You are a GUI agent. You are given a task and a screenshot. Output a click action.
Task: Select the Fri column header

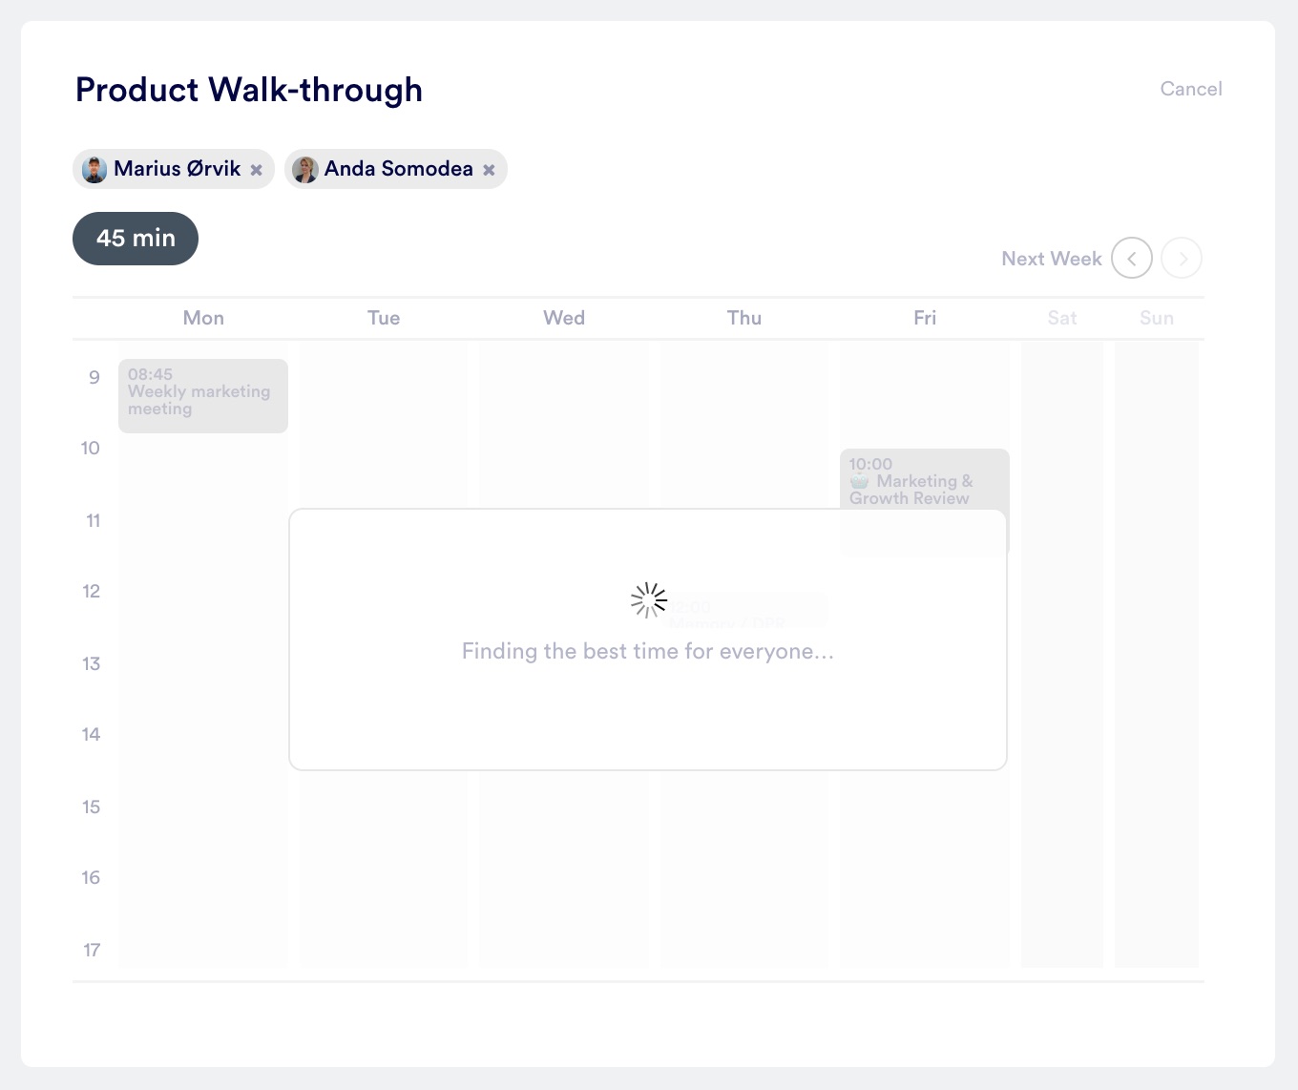pos(925,318)
